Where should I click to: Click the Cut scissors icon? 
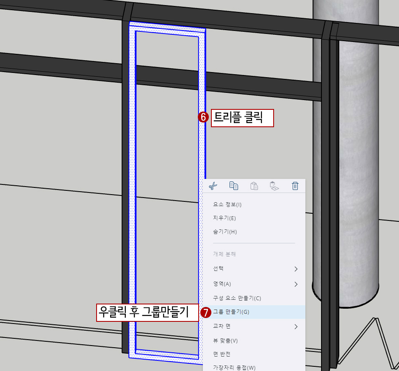[x=213, y=186]
